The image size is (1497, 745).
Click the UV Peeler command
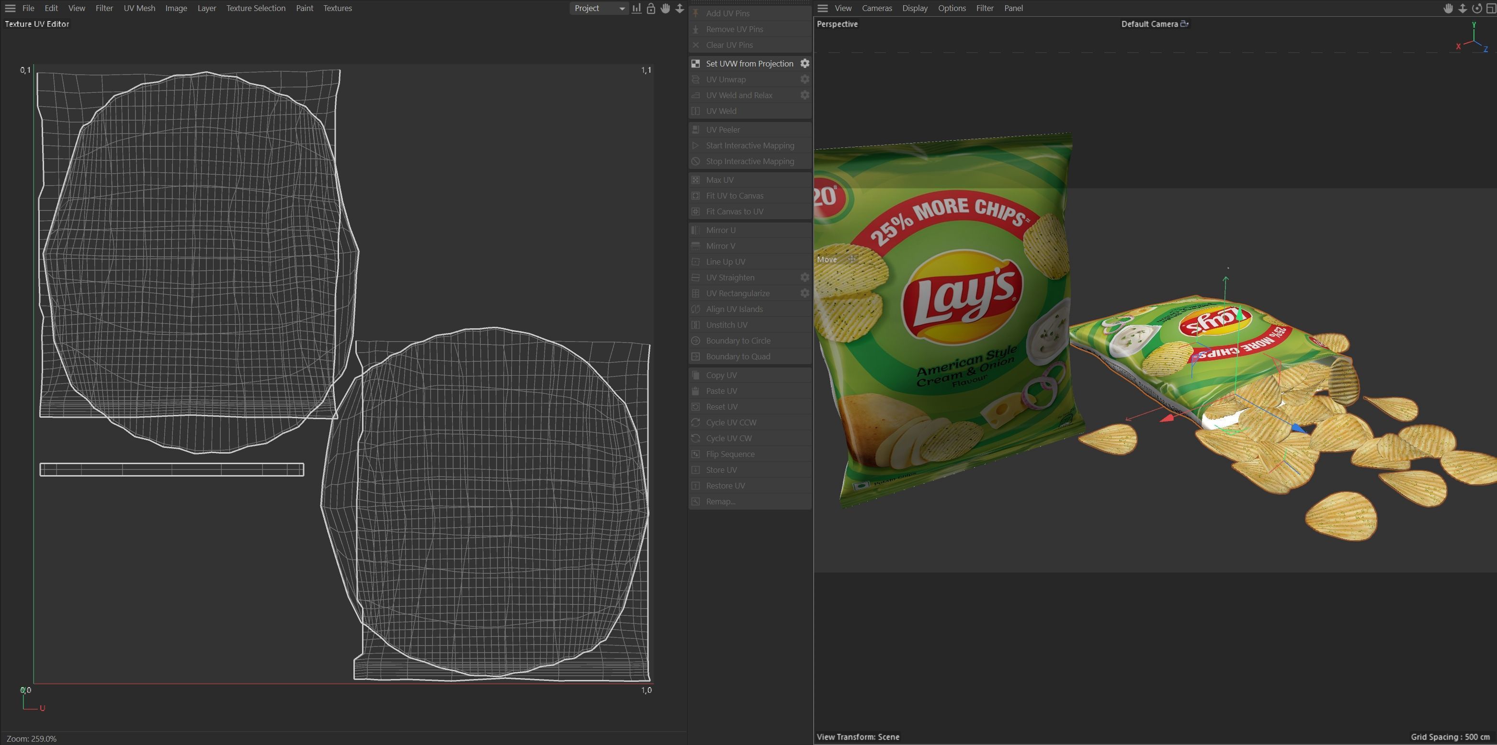tap(750, 130)
